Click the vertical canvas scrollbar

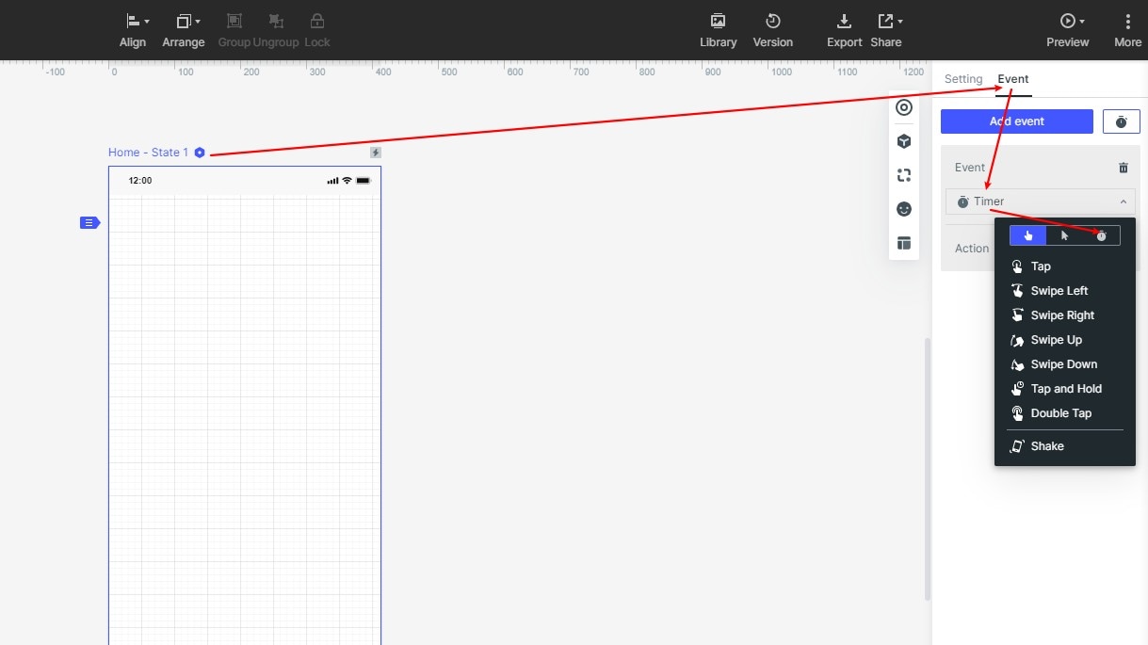click(x=928, y=469)
